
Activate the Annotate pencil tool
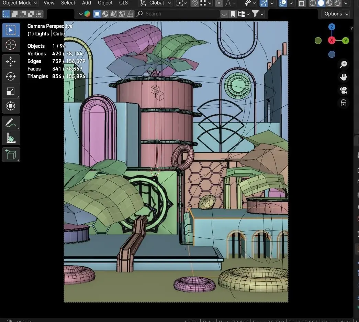(x=11, y=123)
